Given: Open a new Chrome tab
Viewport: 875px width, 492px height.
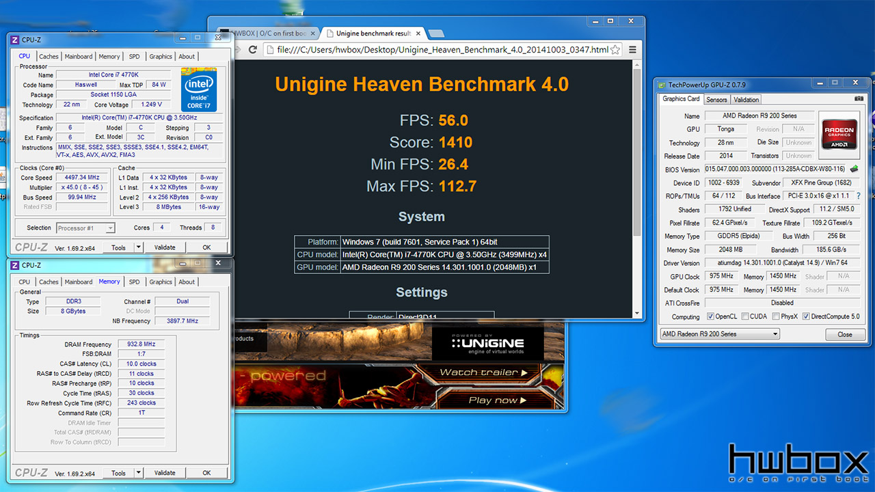Looking at the screenshot, I should (x=436, y=33).
